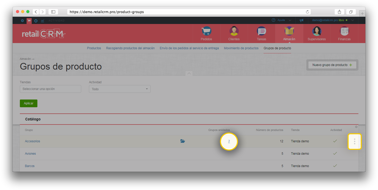
Task: Click the retailCRM logo
Action: click(44, 34)
